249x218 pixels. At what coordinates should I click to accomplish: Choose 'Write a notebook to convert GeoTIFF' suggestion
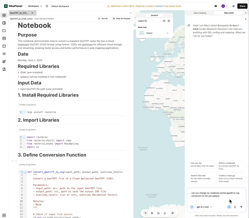click(x=230, y=166)
